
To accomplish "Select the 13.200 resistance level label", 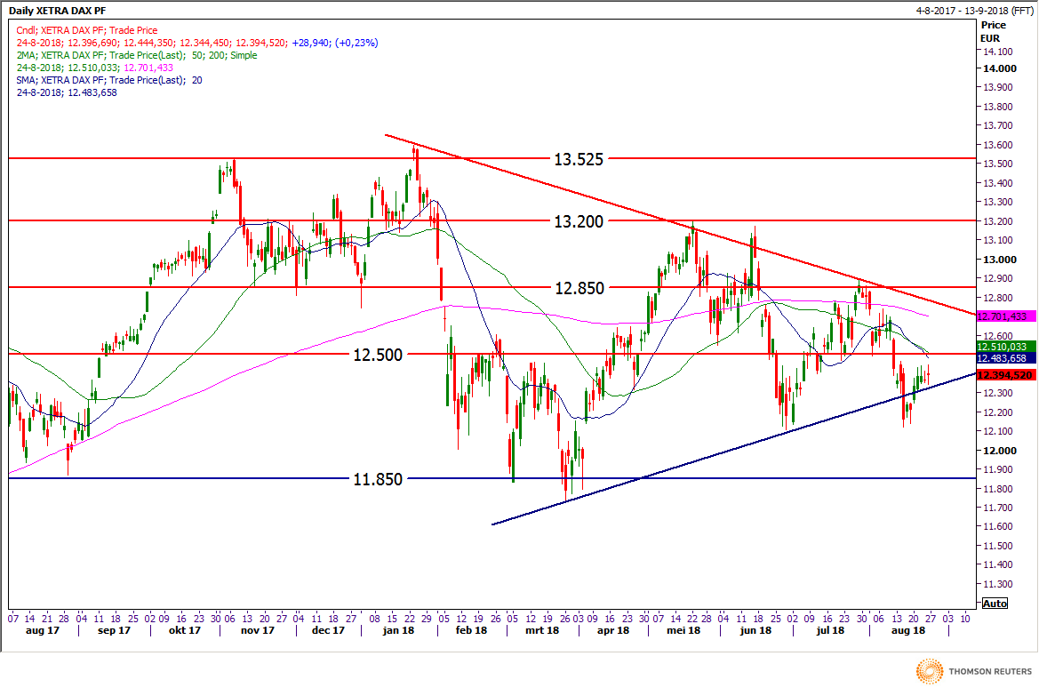I will pos(579,221).
